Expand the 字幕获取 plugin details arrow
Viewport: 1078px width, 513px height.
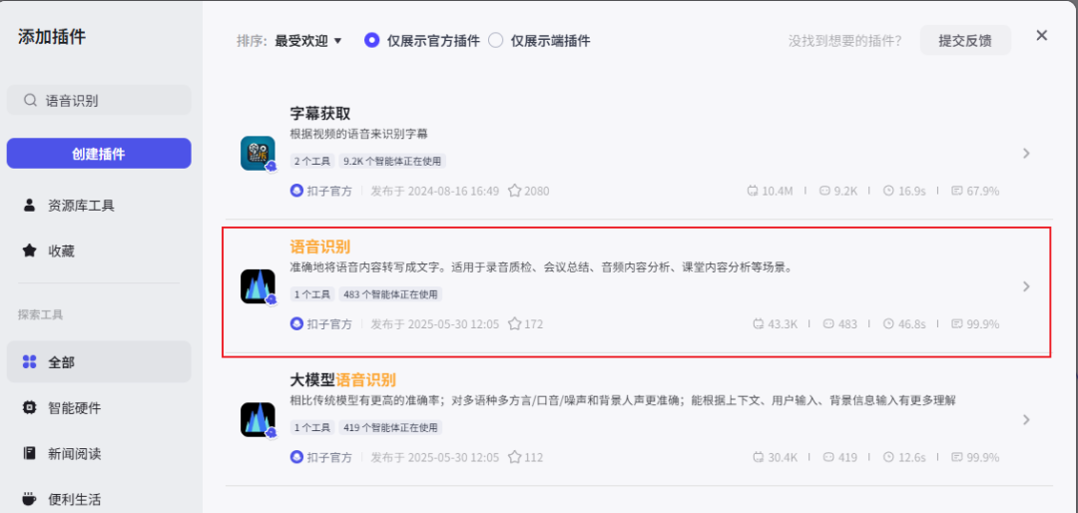tap(1026, 154)
